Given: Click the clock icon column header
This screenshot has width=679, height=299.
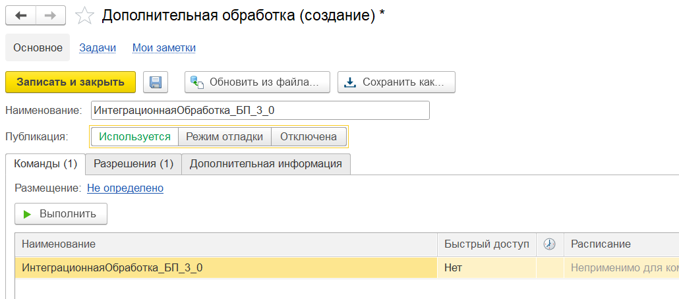Looking at the screenshot, I should click(550, 244).
